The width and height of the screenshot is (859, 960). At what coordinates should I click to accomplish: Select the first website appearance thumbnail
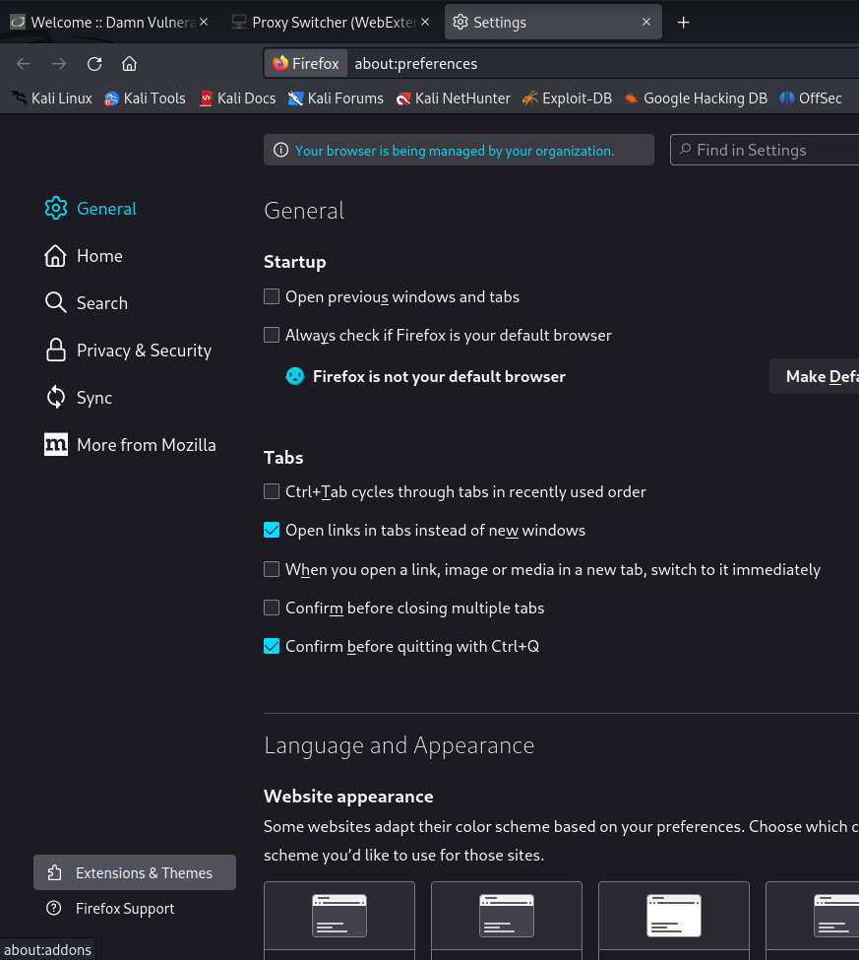pyautogui.click(x=339, y=918)
